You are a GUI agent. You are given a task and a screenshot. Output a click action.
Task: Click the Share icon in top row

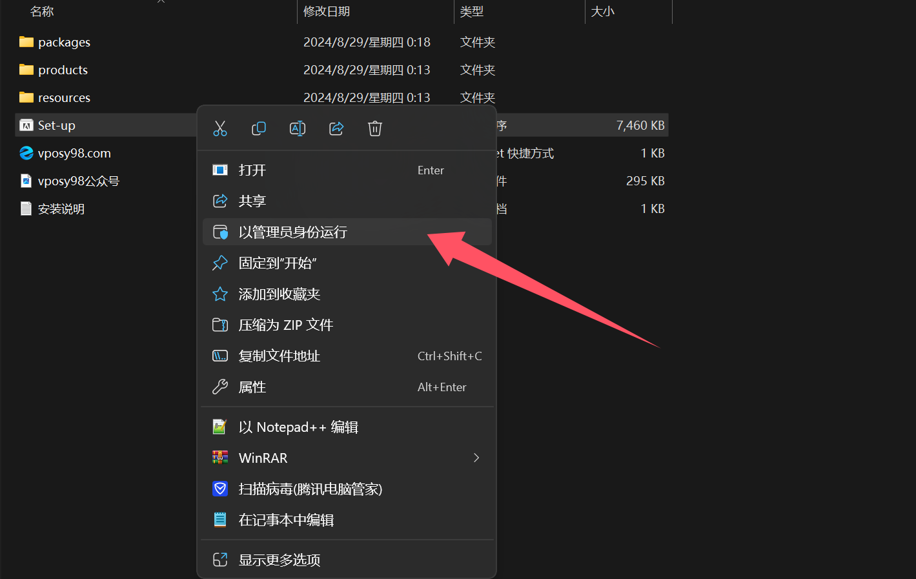(336, 128)
